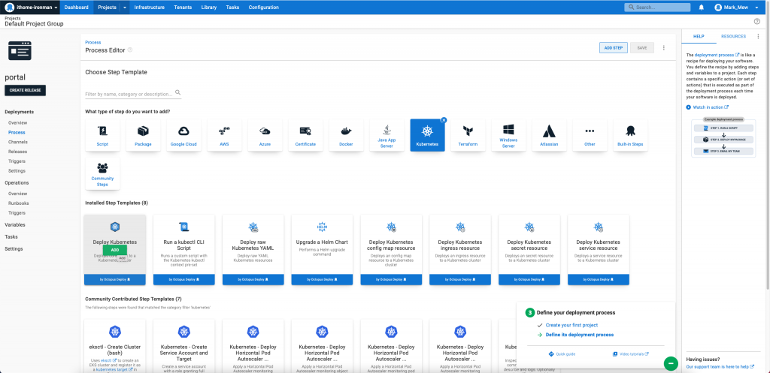This screenshot has width=770, height=373.
Task: Expand the Projects menu dropdown arrow
Action: 125,8
